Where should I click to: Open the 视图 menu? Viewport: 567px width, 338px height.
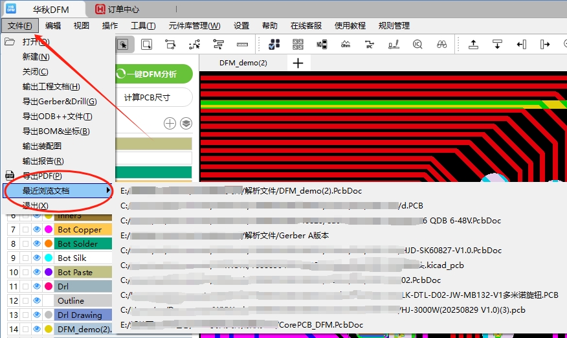(x=82, y=26)
